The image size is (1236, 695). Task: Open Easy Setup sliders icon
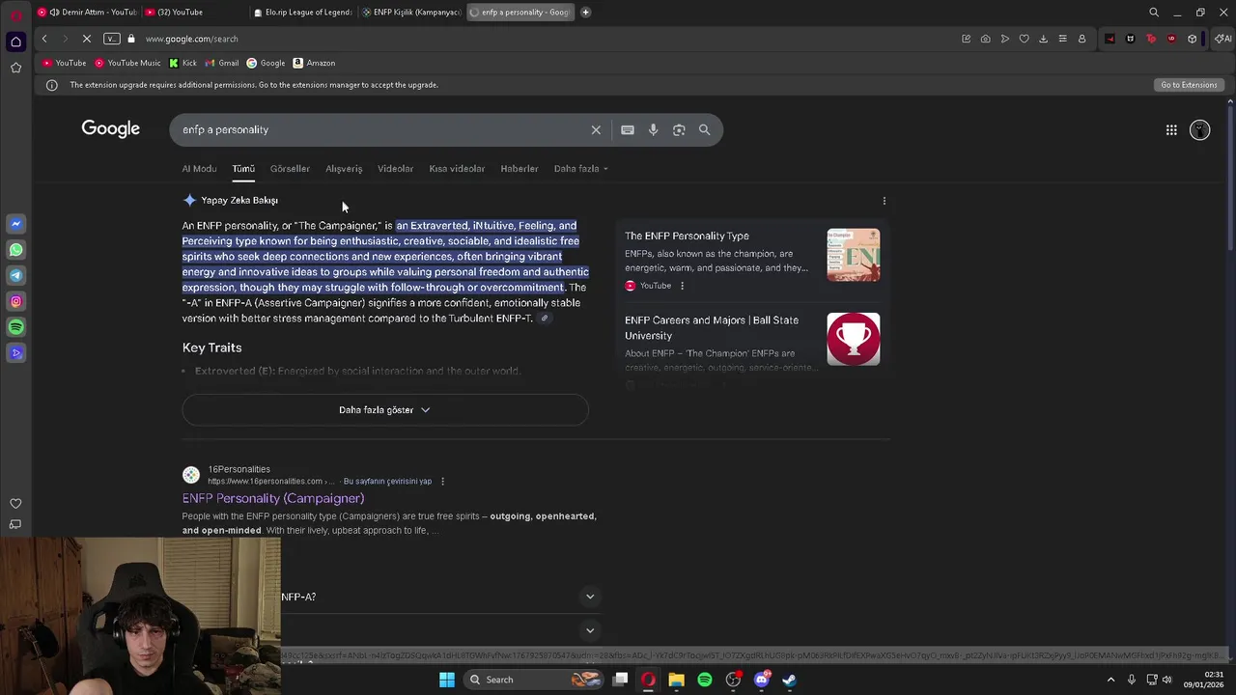(1062, 39)
